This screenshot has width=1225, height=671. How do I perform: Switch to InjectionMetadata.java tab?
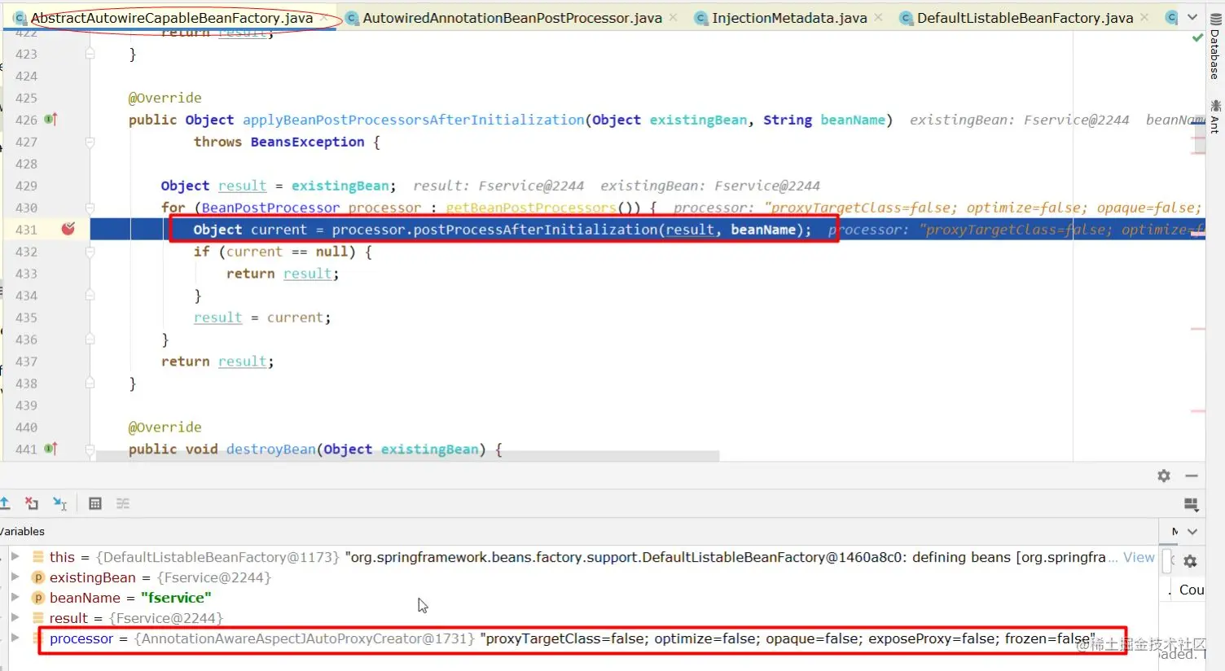click(789, 18)
